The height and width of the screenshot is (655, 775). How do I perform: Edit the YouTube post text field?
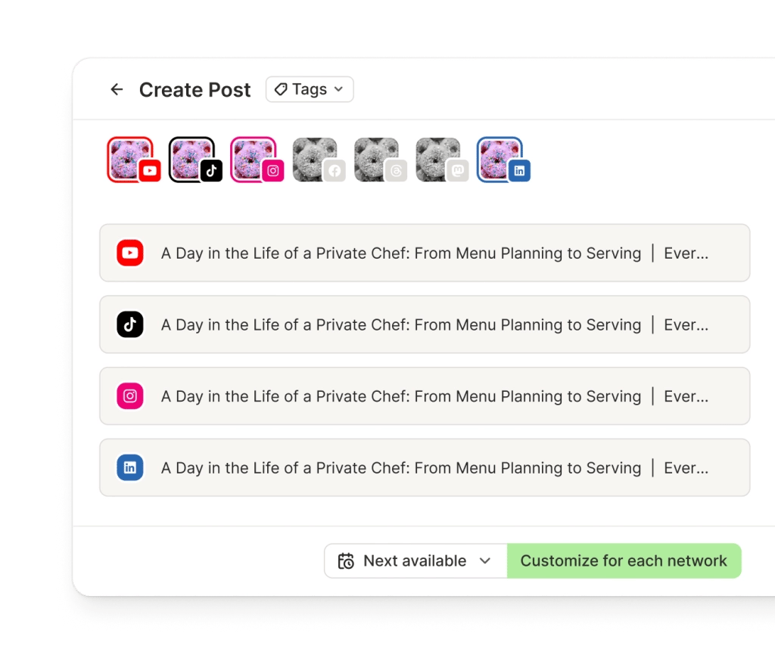pos(425,253)
